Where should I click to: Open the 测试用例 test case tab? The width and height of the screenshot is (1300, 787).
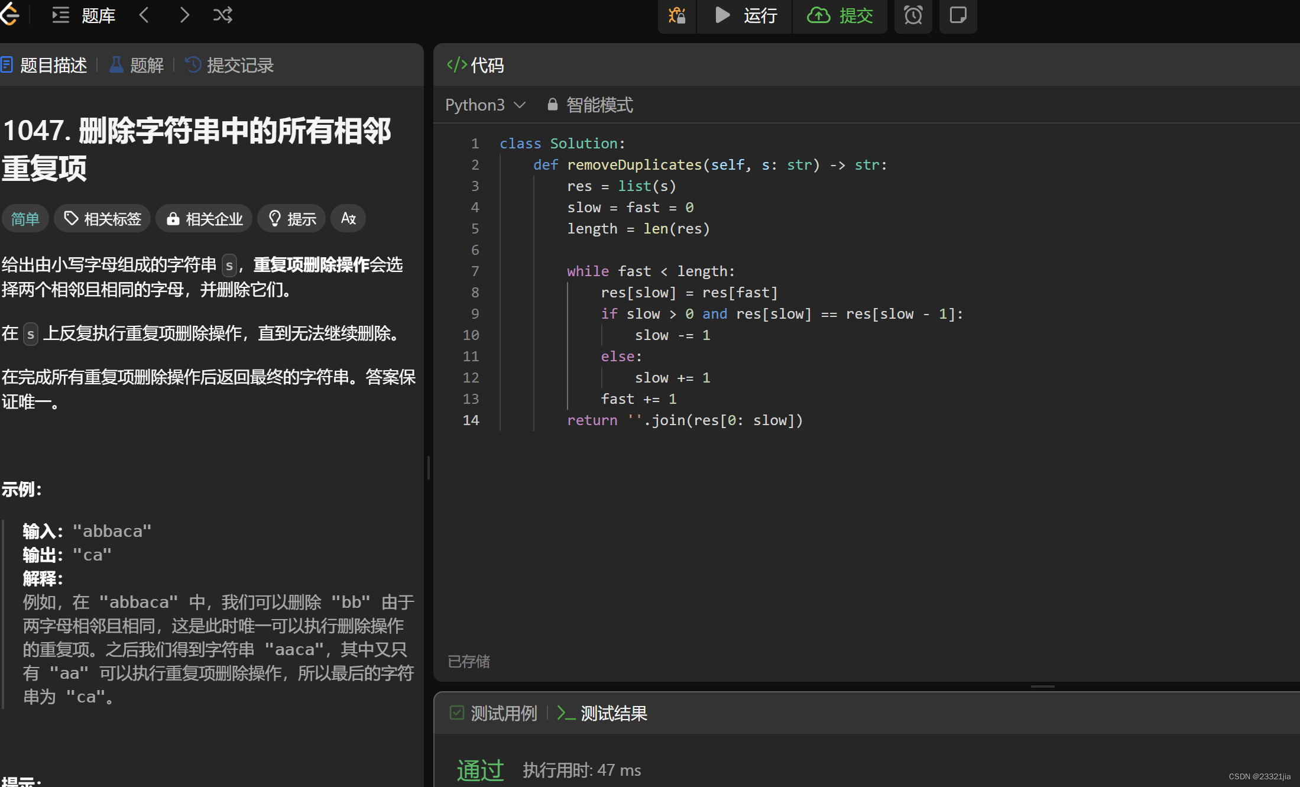point(494,714)
